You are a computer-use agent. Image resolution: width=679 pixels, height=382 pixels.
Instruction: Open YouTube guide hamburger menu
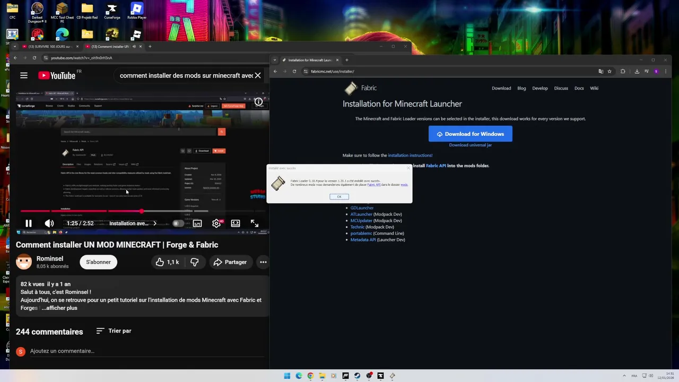tap(24, 75)
